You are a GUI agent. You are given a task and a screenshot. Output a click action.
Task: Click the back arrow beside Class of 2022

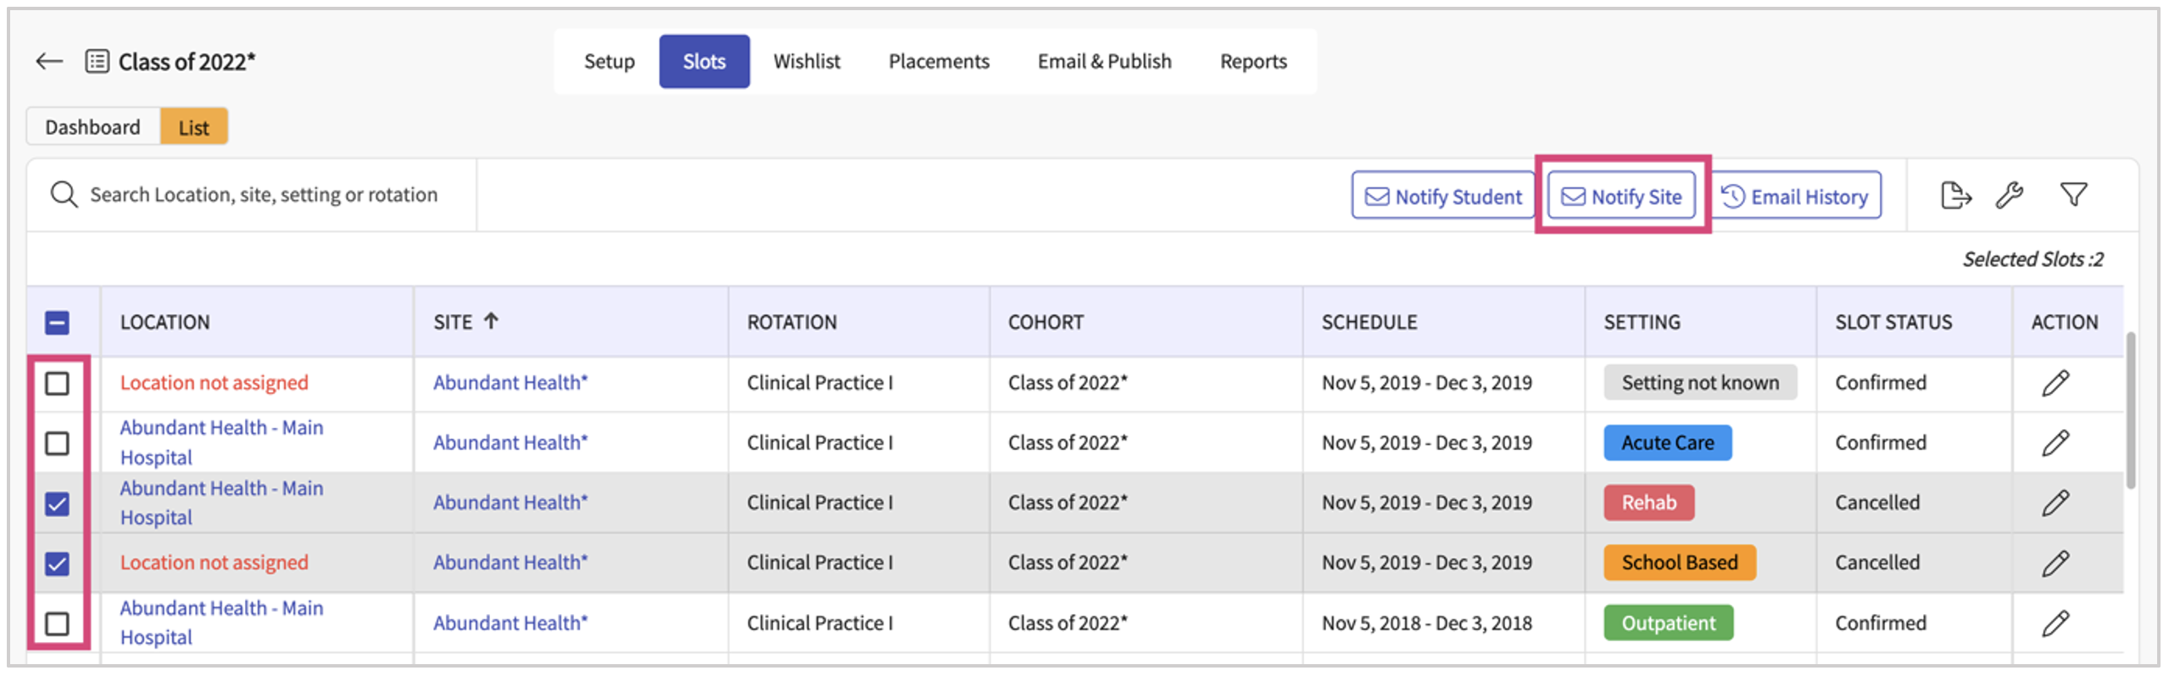(49, 61)
